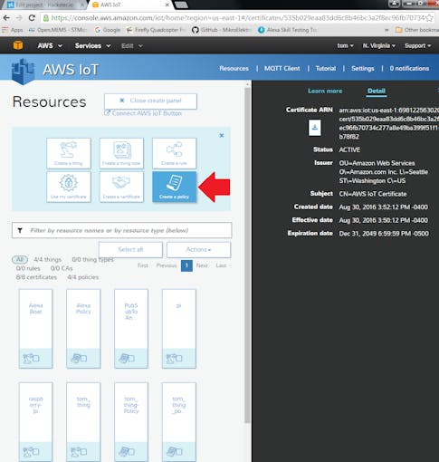Toggle the 0/0 rules filter
Image resolution: width=439 pixels, height=462 pixels.
(x=28, y=268)
